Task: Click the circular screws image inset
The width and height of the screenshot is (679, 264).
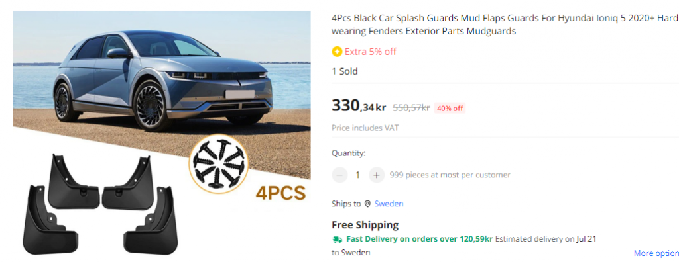Action: tap(219, 165)
